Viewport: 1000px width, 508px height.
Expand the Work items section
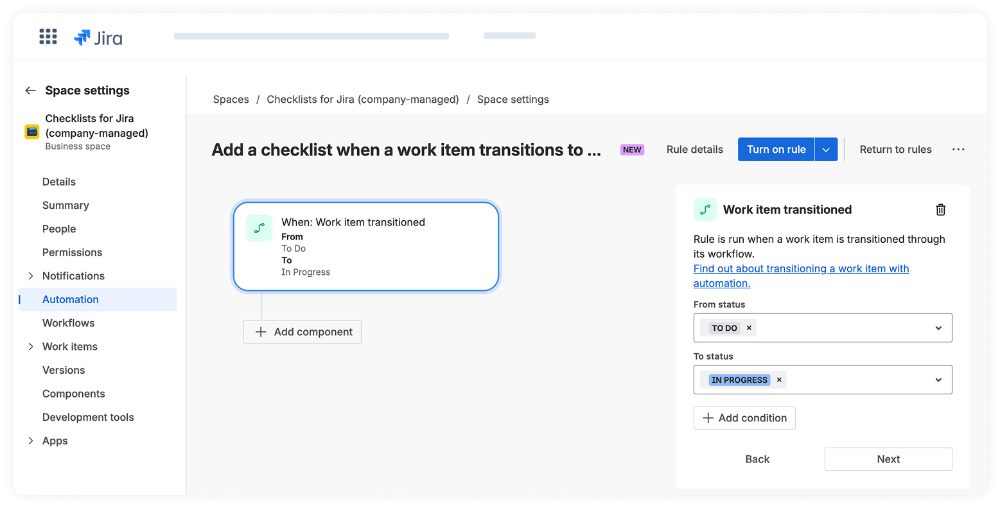coord(30,347)
